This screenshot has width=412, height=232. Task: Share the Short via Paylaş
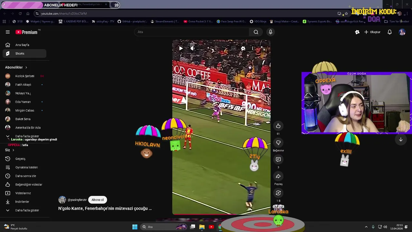point(278,176)
